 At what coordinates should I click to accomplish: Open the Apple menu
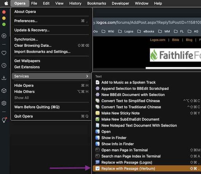6,3
